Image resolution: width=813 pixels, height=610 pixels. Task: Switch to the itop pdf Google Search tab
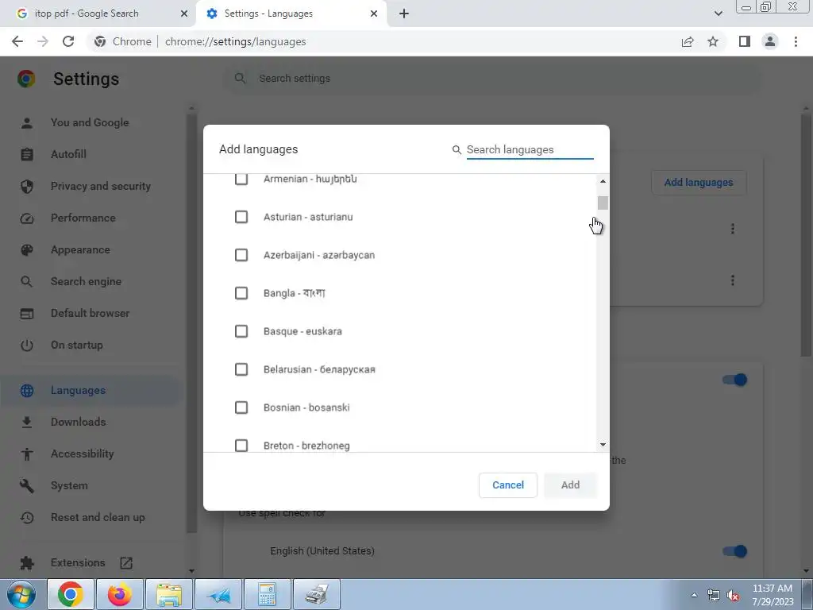98,14
